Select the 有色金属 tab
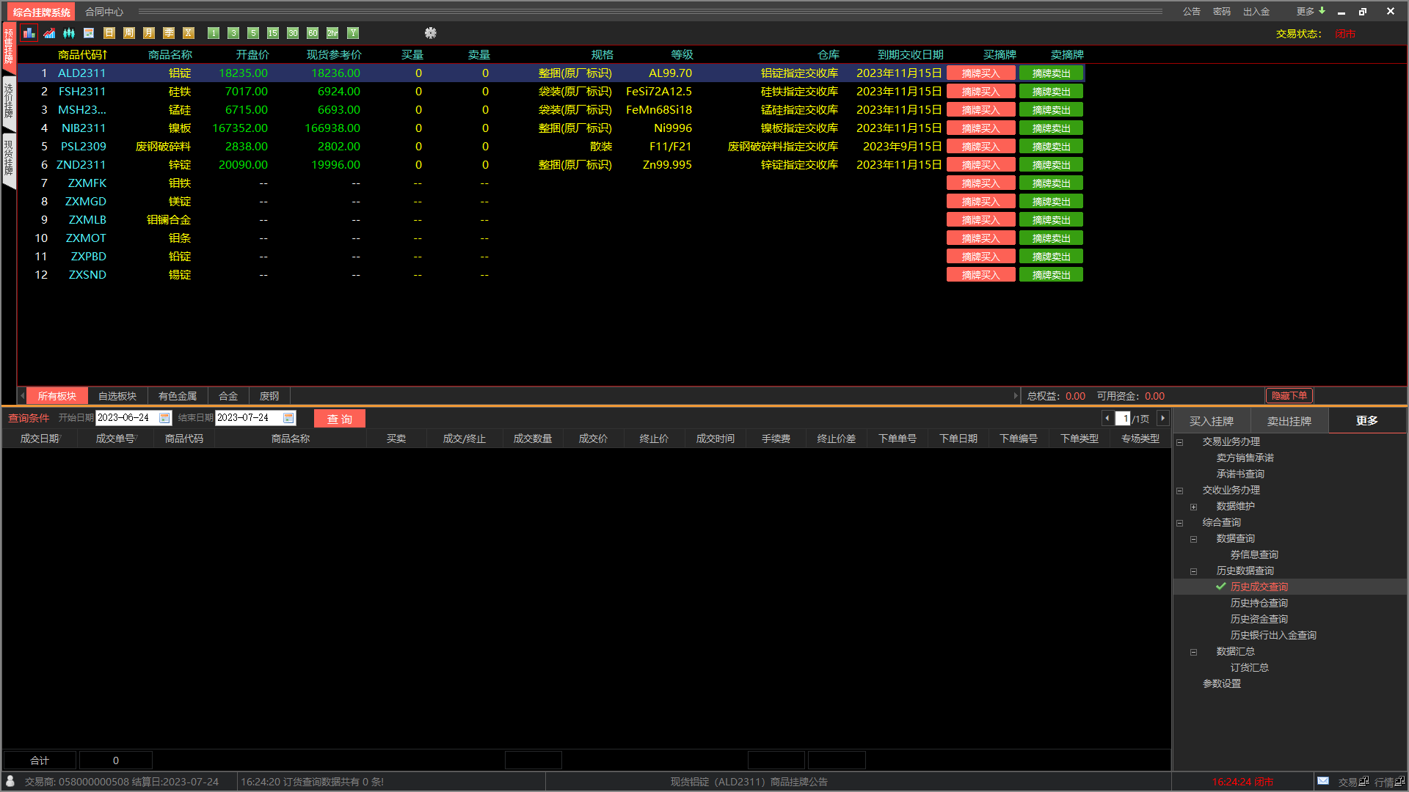This screenshot has width=1409, height=792. (178, 396)
